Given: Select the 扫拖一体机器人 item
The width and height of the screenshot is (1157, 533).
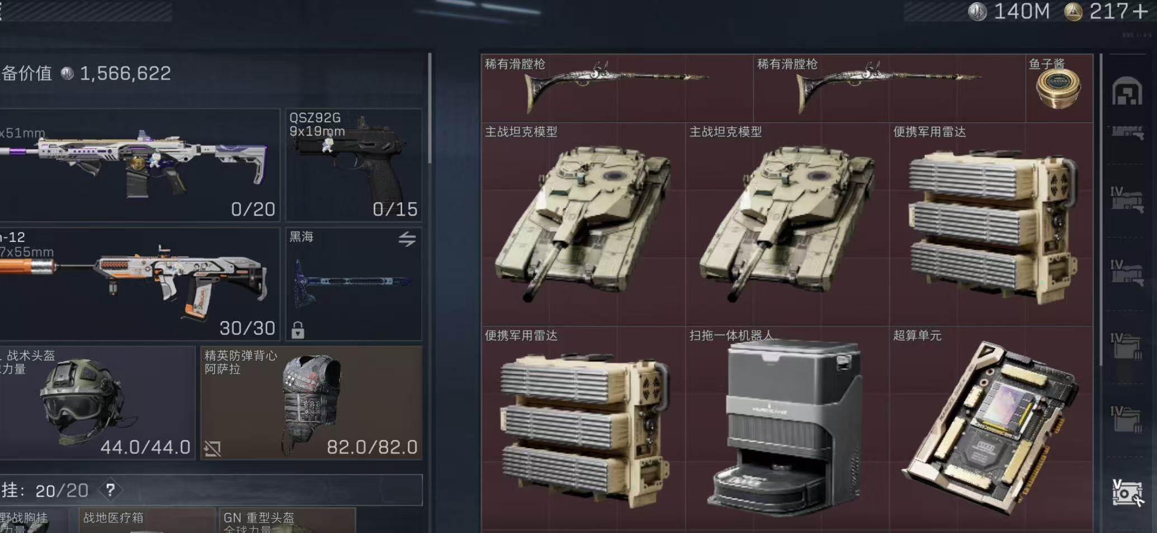Looking at the screenshot, I should coord(787,428).
